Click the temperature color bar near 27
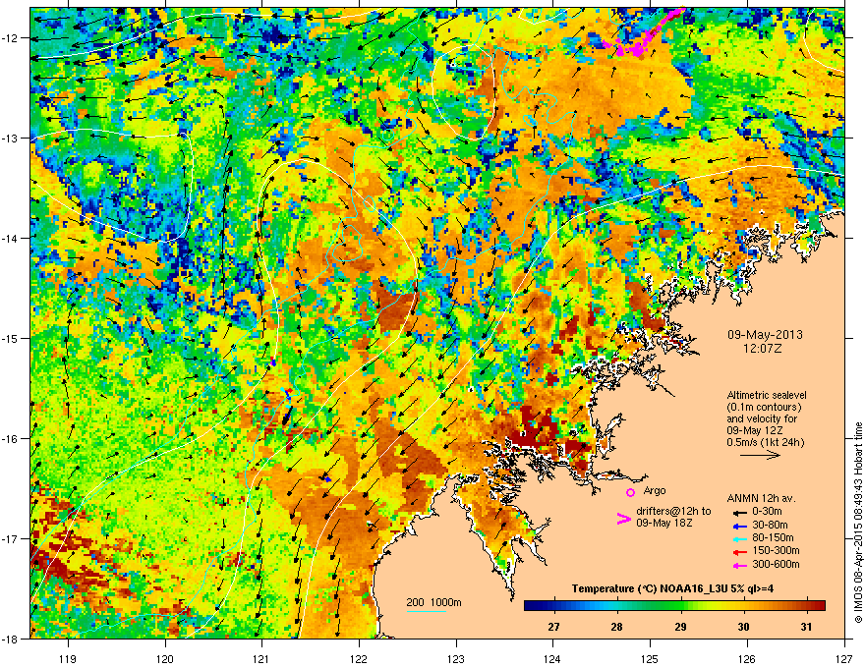This screenshot has width=865, height=668. click(553, 606)
